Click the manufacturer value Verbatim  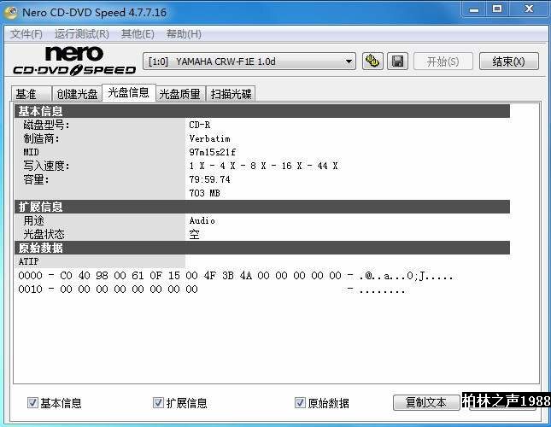(x=209, y=138)
